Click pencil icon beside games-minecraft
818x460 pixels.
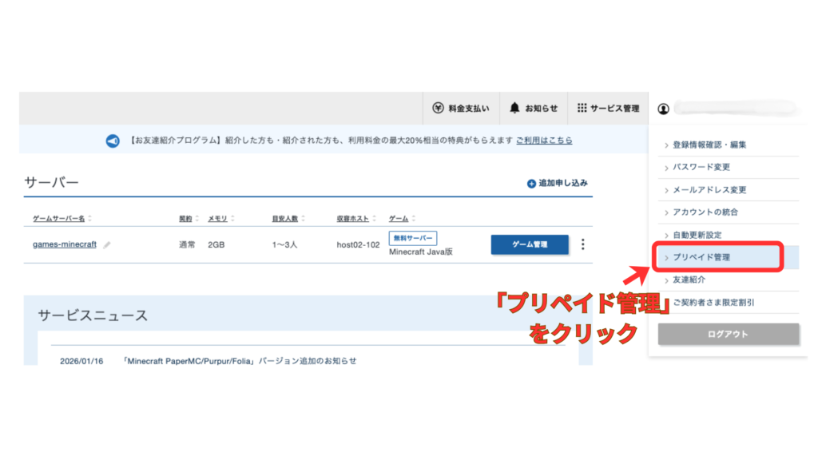[x=107, y=245]
